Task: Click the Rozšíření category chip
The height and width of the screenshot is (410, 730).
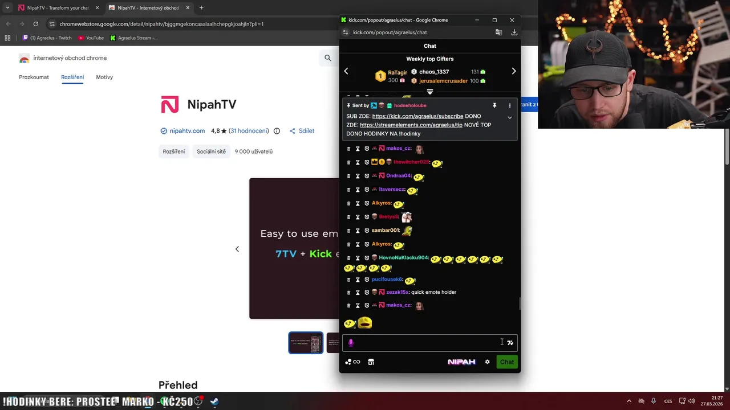Action: coord(174,151)
